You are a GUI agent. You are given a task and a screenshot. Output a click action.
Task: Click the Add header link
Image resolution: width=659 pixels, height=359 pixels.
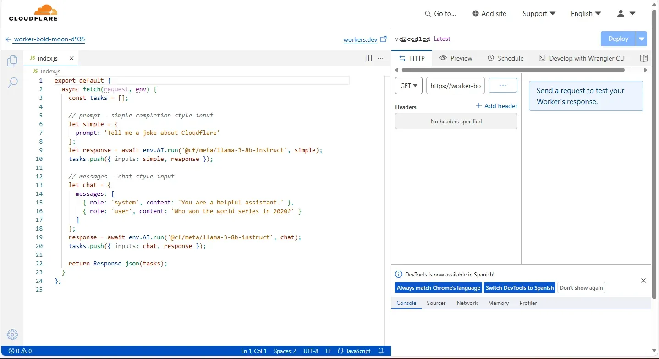pos(497,106)
